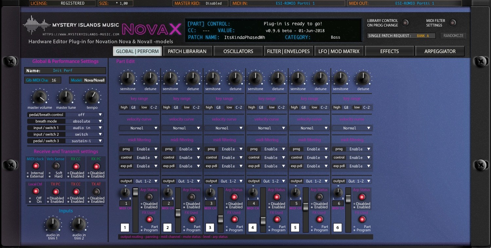Click the BANK A single patch request button
Image resolution: width=491 pixels, height=248 pixels.
pyautogui.click(x=424, y=35)
